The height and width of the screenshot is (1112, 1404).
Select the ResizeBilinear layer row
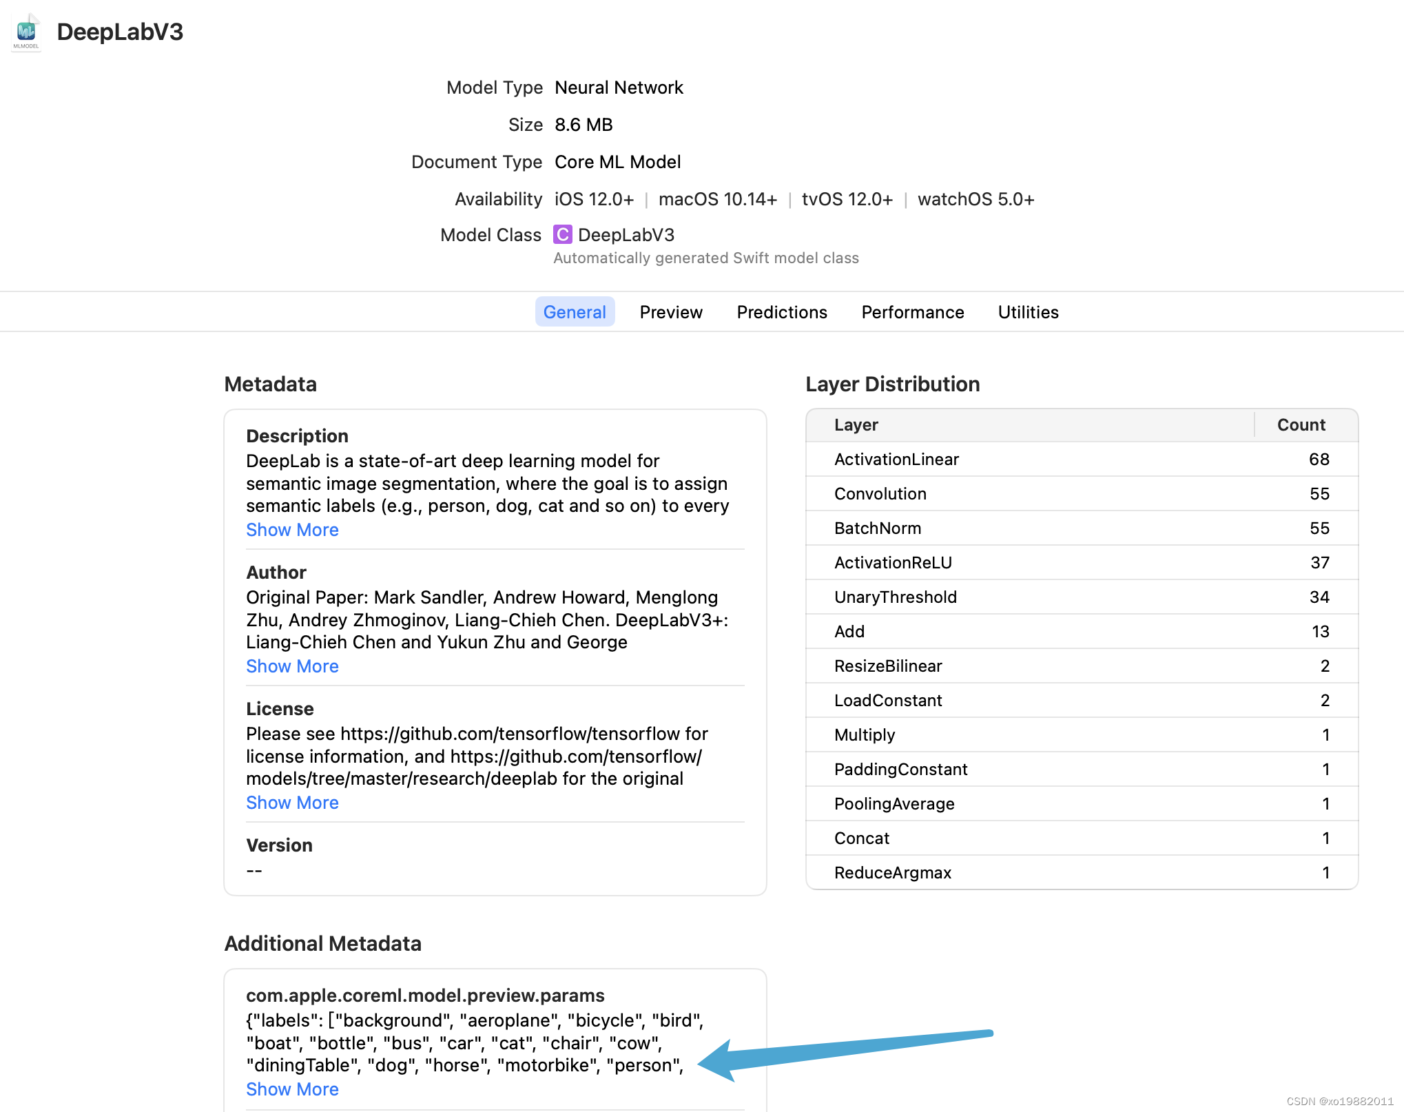[x=1082, y=666]
